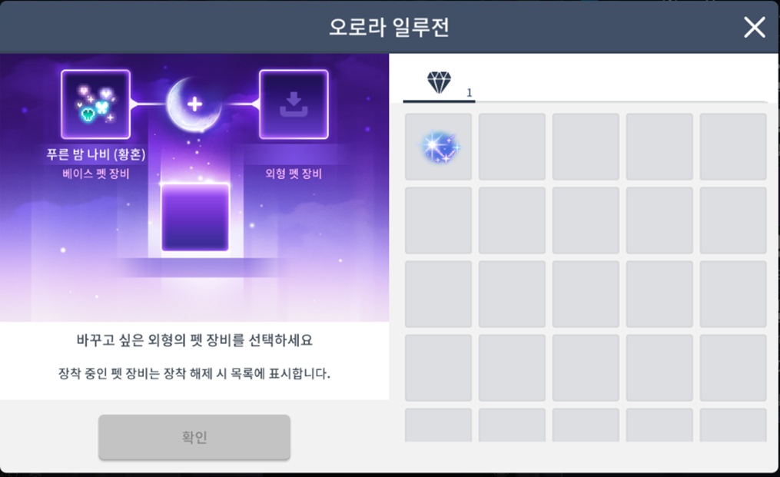Click the last empty slot in the second row

point(733,220)
